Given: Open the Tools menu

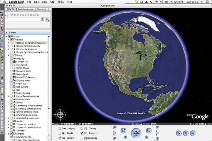Looking at the screenshot, I should tap(61, 2).
